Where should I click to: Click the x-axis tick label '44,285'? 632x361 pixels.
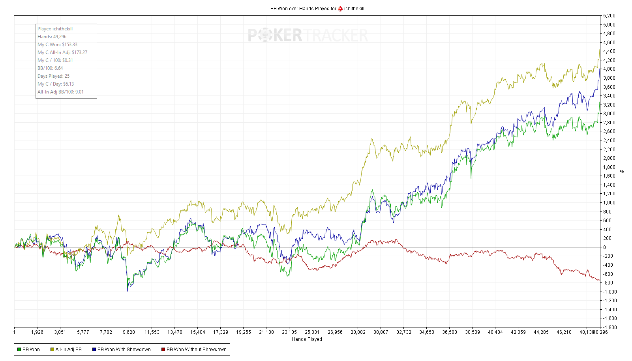point(541,332)
